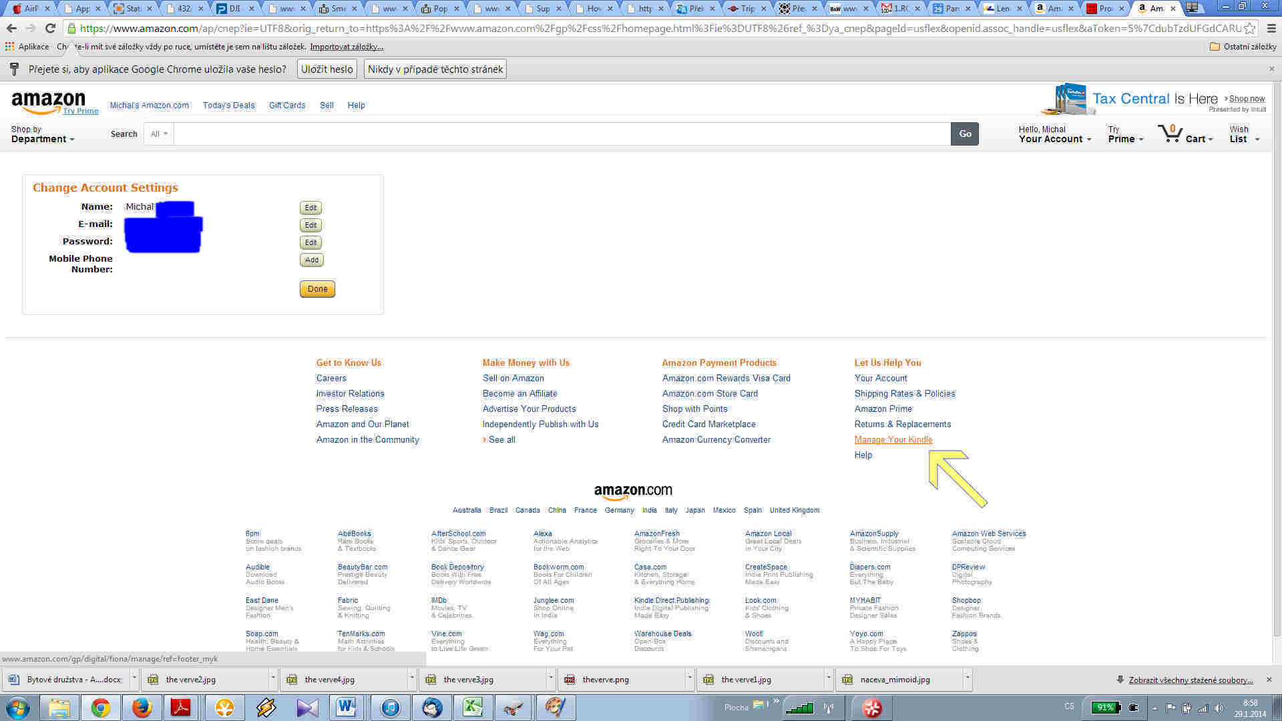Open Adobe Reader from the taskbar
The width and height of the screenshot is (1282, 721).
[182, 708]
